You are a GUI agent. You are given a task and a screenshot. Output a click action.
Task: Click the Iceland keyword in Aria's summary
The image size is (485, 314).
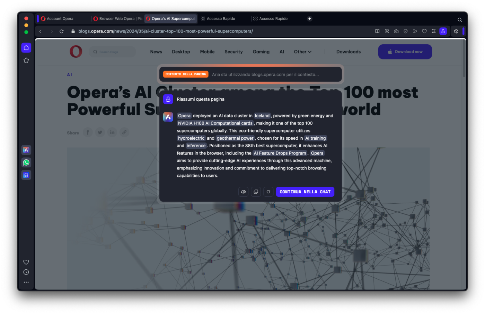click(x=262, y=116)
